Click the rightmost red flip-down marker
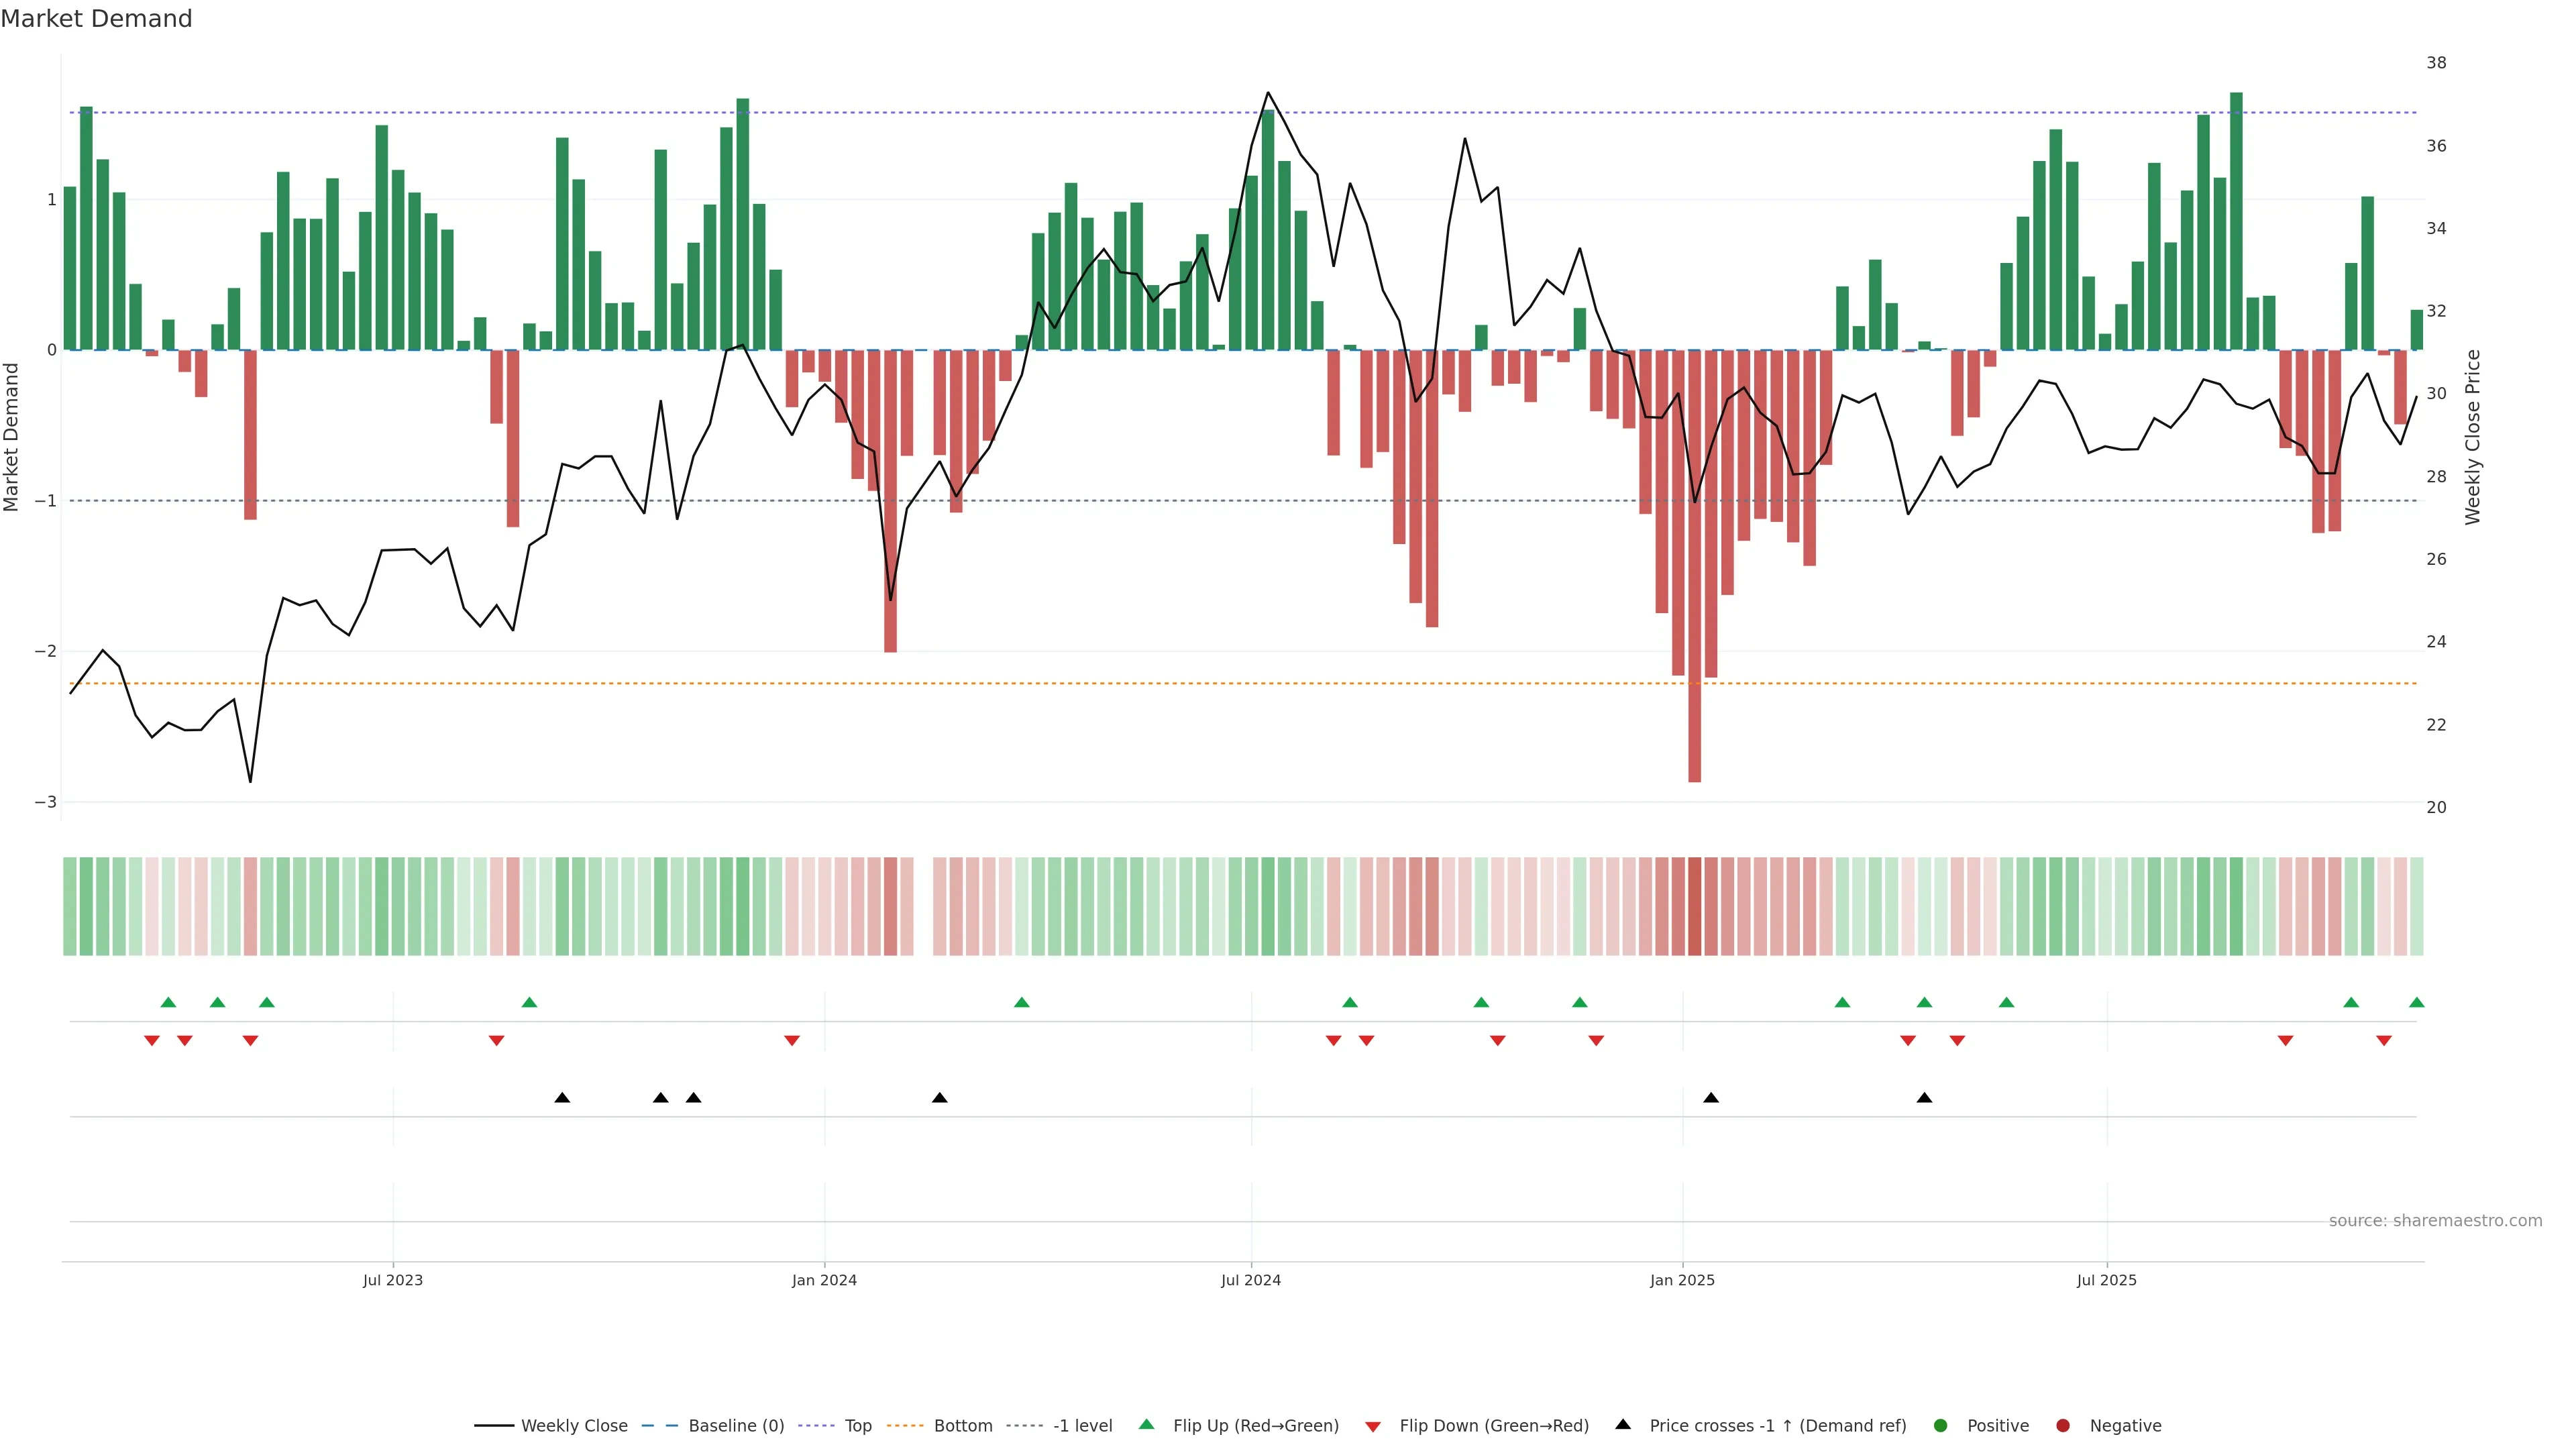 pyautogui.click(x=2384, y=1041)
